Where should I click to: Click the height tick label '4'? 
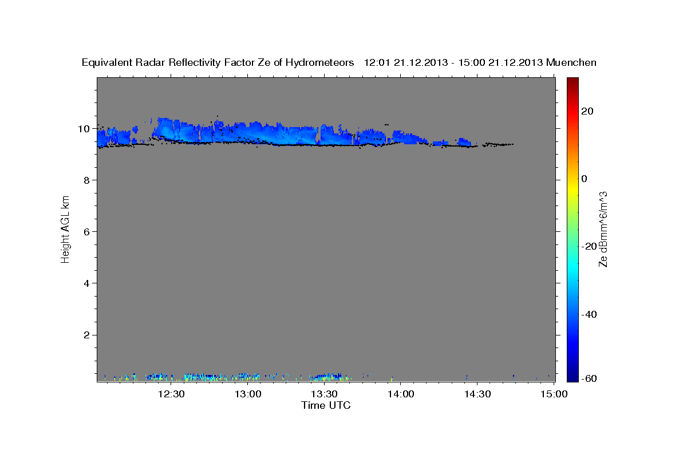click(x=87, y=283)
